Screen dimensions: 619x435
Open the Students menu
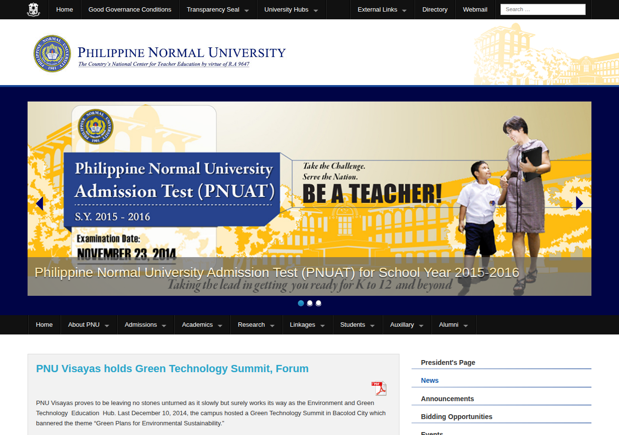click(x=357, y=325)
